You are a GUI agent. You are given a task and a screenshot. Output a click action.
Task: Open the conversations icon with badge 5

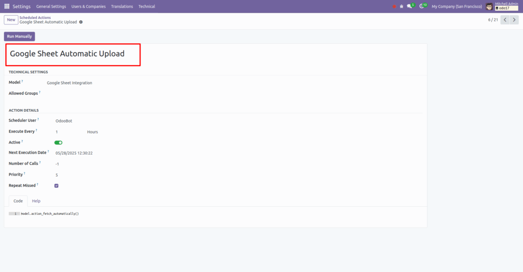point(410,6)
